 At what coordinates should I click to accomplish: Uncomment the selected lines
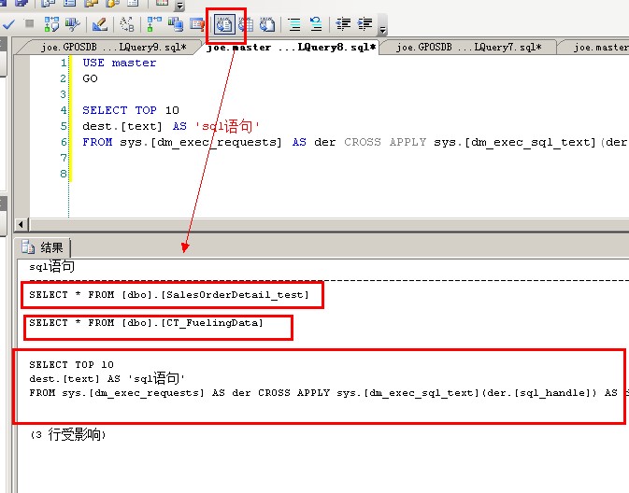click(316, 24)
